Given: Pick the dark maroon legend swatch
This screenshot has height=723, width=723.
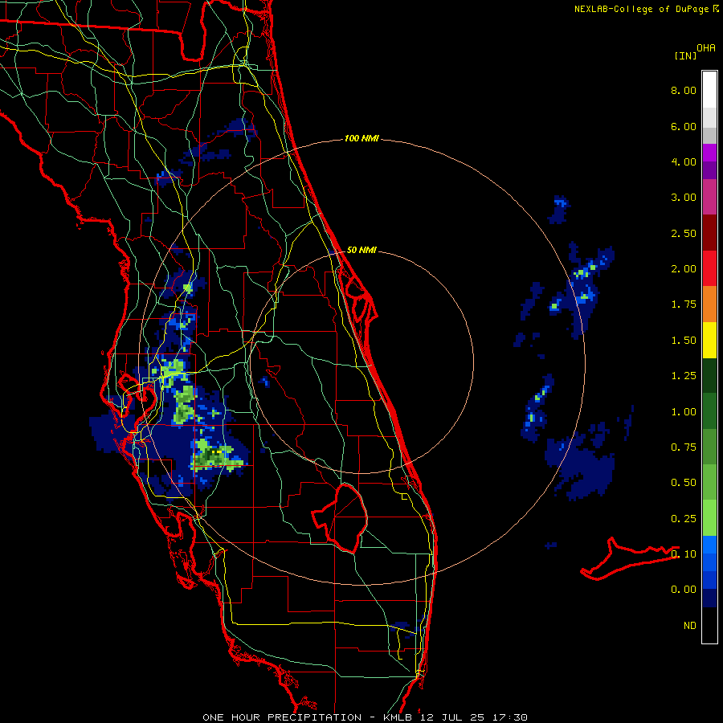Looking at the screenshot, I should click(709, 233).
